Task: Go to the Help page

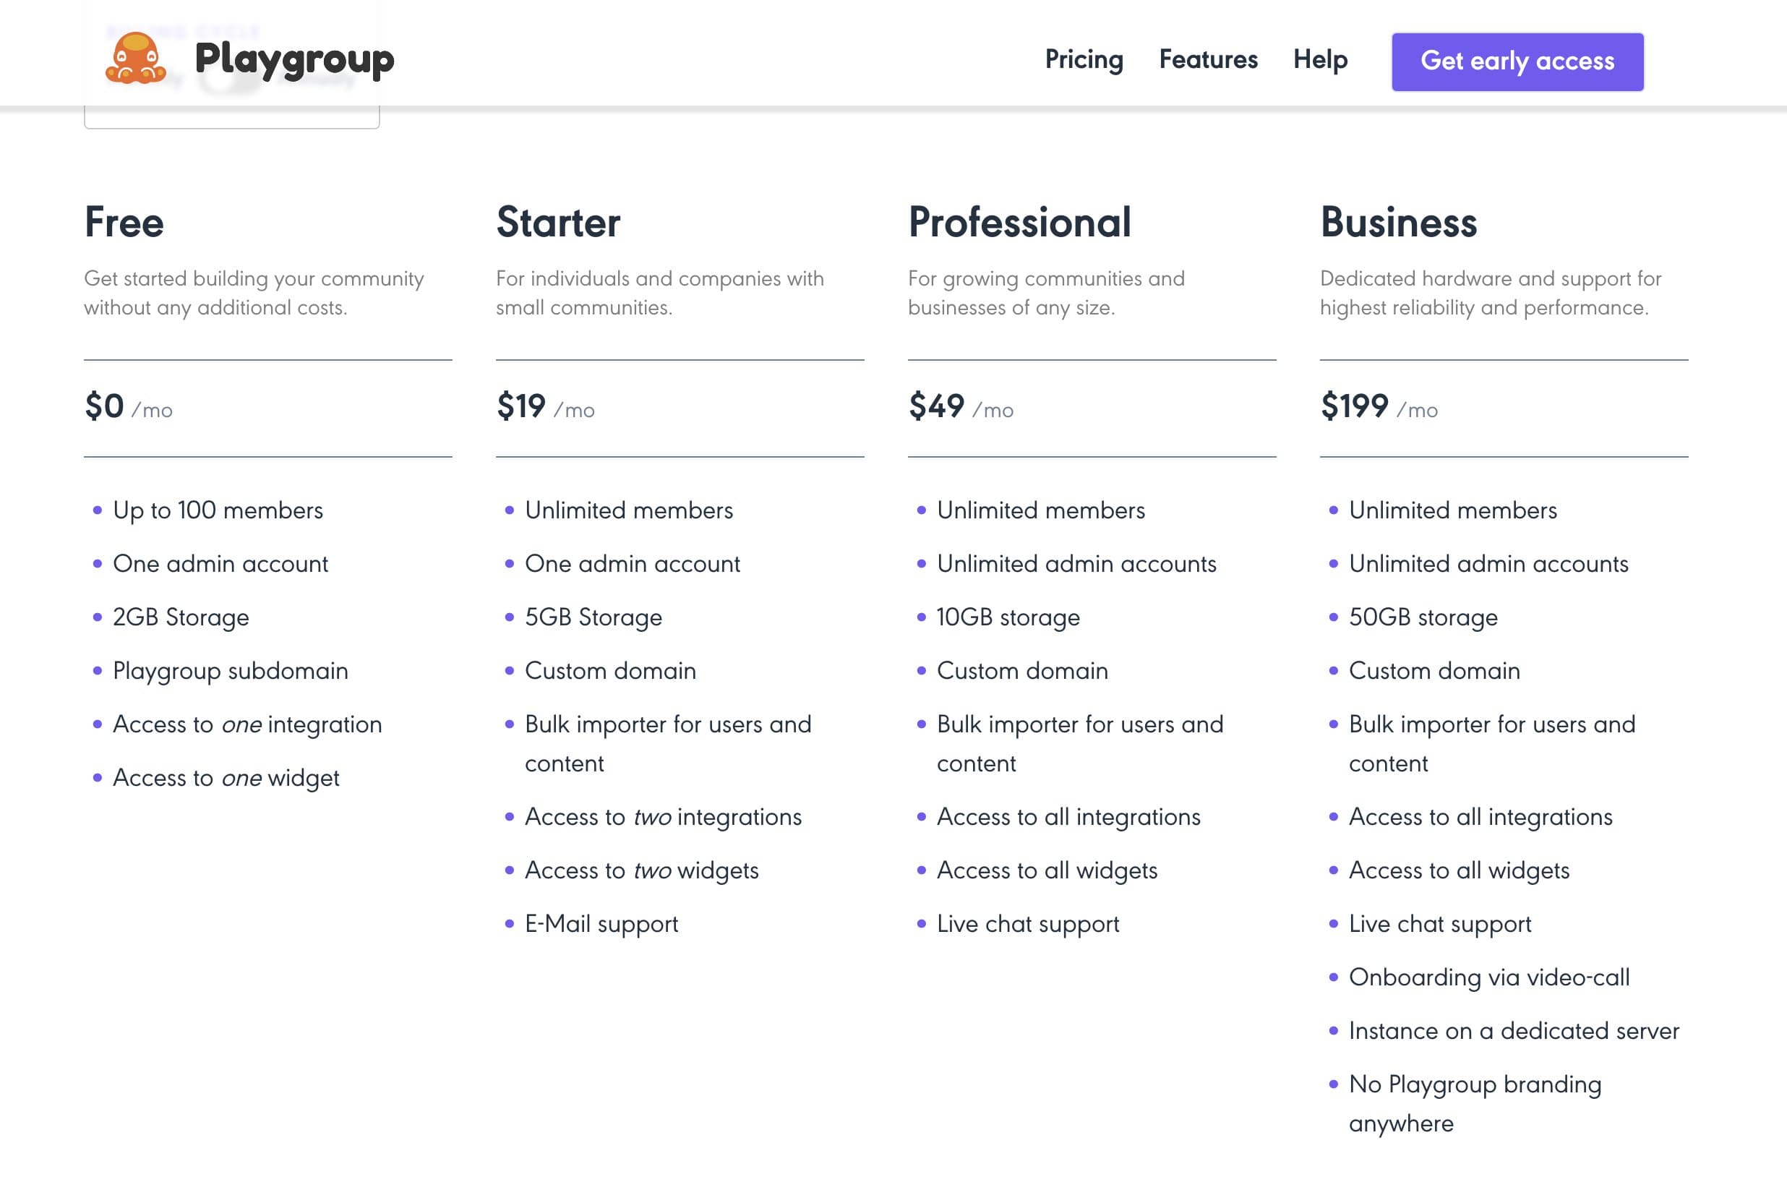Action: tap(1320, 60)
